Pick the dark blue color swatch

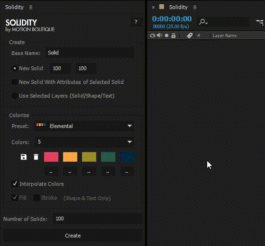click(127, 157)
